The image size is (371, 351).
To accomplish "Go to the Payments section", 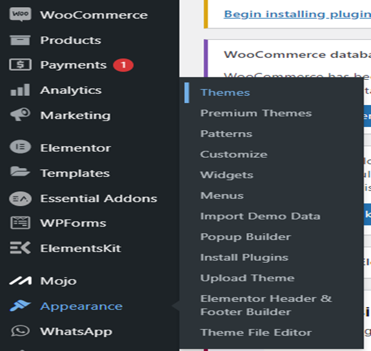I will coord(74,65).
